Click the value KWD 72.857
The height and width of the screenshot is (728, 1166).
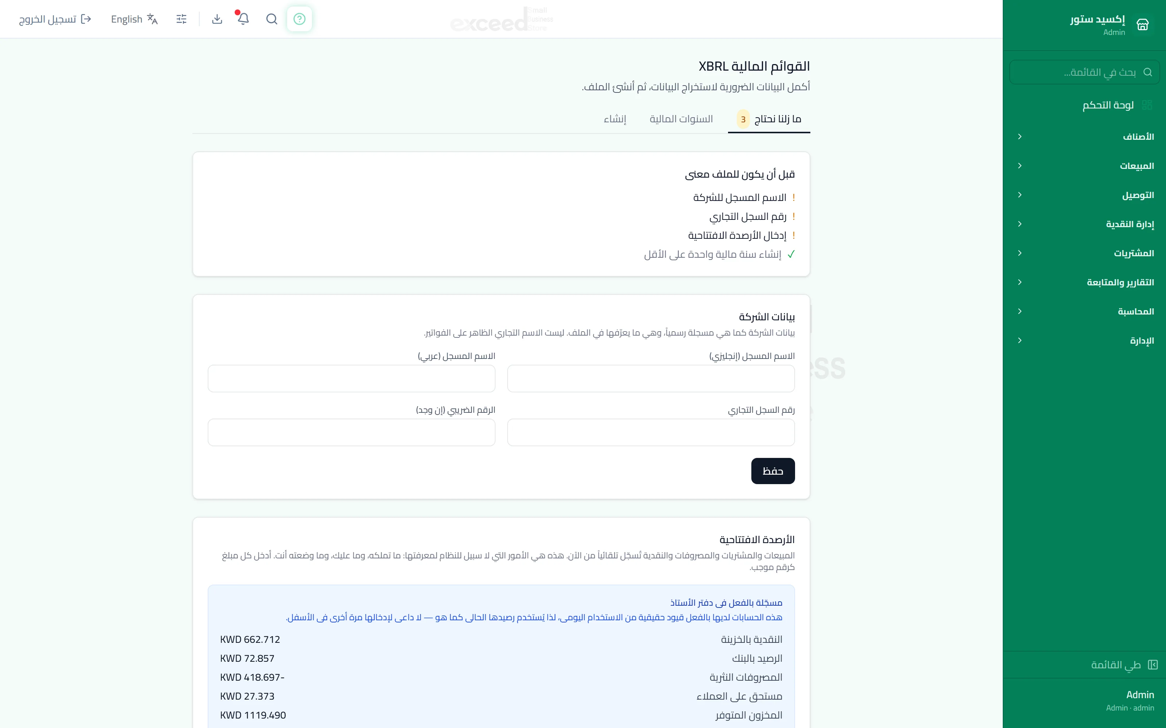(247, 658)
